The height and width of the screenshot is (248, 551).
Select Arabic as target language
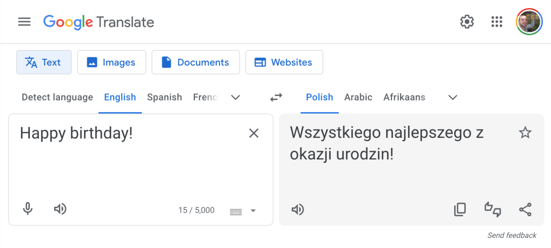pyautogui.click(x=358, y=97)
